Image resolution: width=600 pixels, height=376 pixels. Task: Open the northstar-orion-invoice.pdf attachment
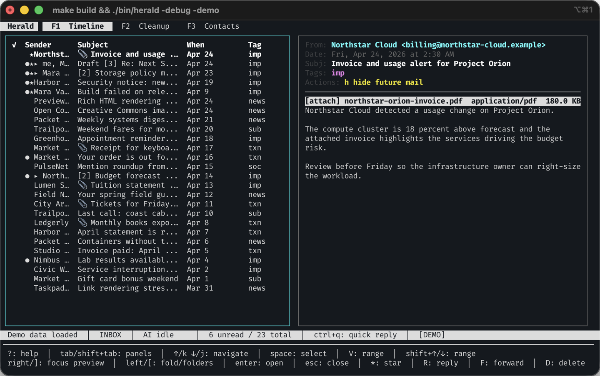[x=442, y=101]
